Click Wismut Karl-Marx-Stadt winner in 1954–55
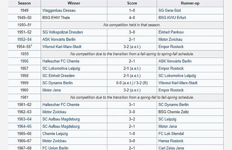Viewport: 232px width, 150px height. 62,47
